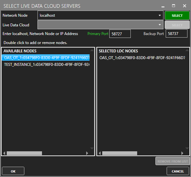Screen dimensions: 191x177
Task: Click Selected LDC Nodes scroll left arrow
Action: 100,153
